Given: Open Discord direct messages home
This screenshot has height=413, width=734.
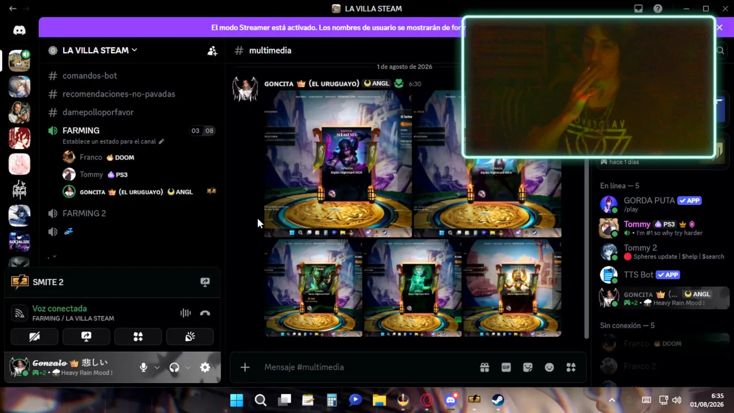Looking at the screenshot, I should (x=19, y=30).
